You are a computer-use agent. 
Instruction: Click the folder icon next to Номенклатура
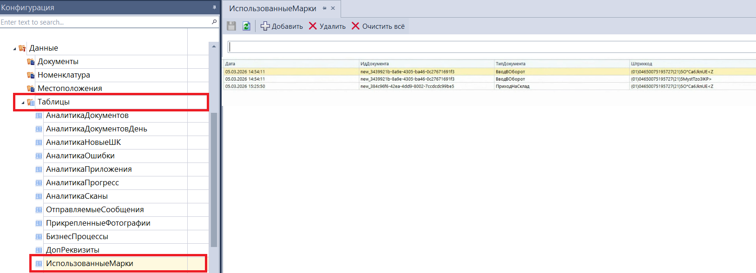click(x=31, y=75)
